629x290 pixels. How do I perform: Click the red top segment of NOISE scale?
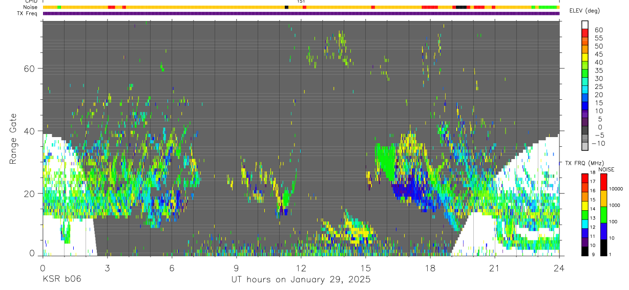(x=603, y=182)
